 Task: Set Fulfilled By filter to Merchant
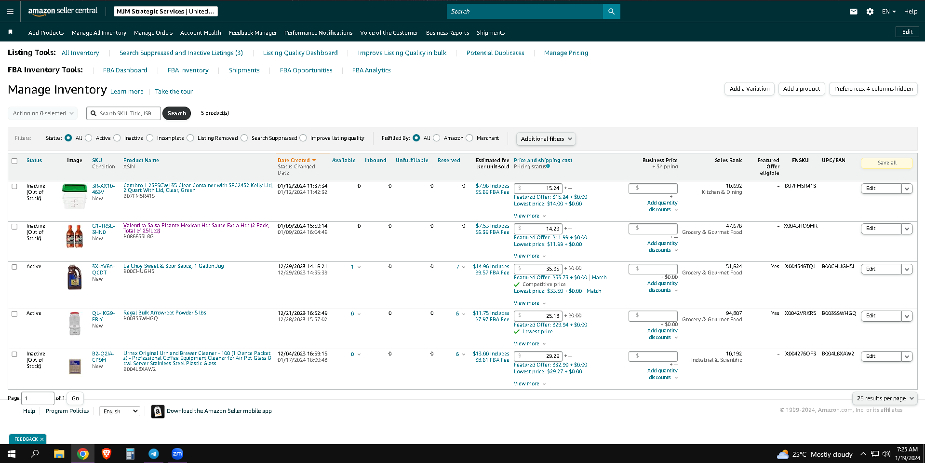[x=469, y=138]
